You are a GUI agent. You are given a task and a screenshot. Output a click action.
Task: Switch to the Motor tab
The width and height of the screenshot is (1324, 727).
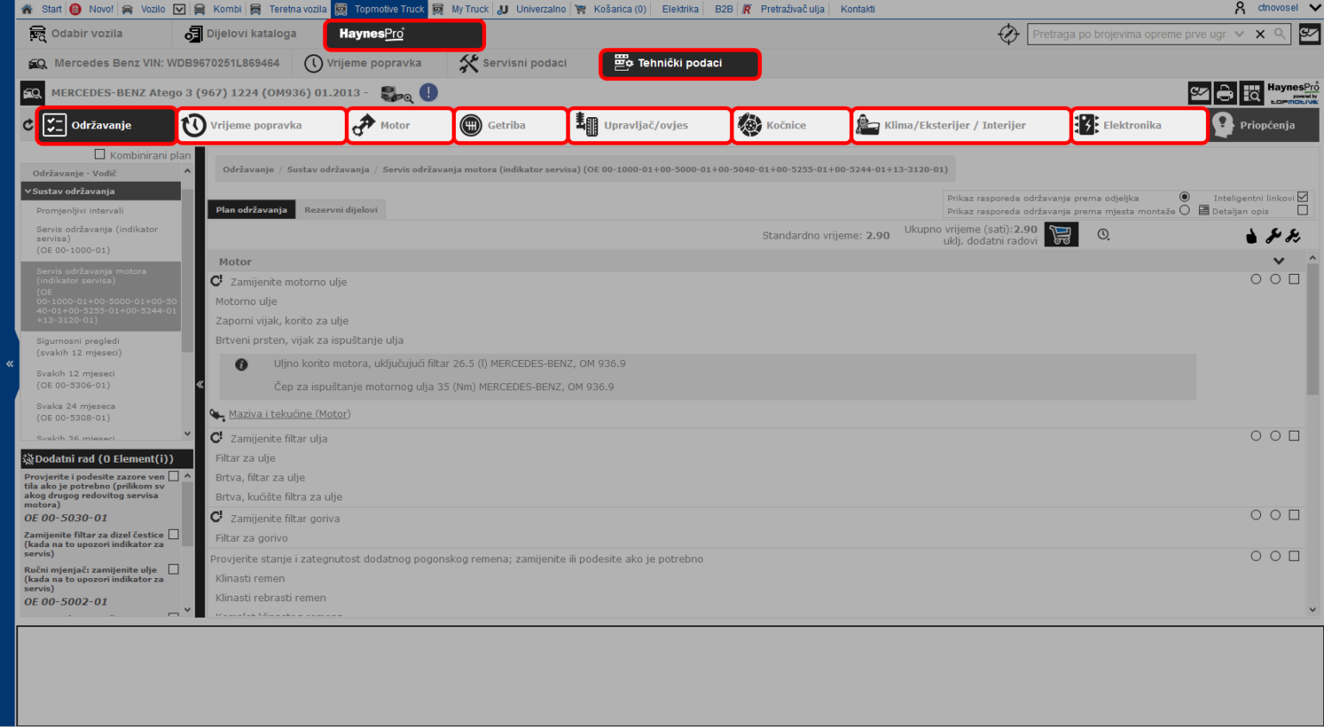tap(401, 125)
